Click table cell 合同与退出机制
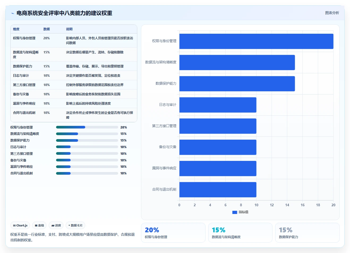This screenshot has width=350, height=253. coord(24,113)
